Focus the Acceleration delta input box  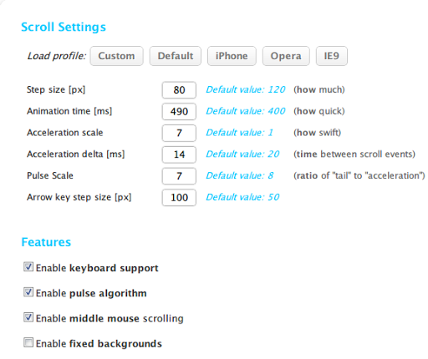[179, 154]
